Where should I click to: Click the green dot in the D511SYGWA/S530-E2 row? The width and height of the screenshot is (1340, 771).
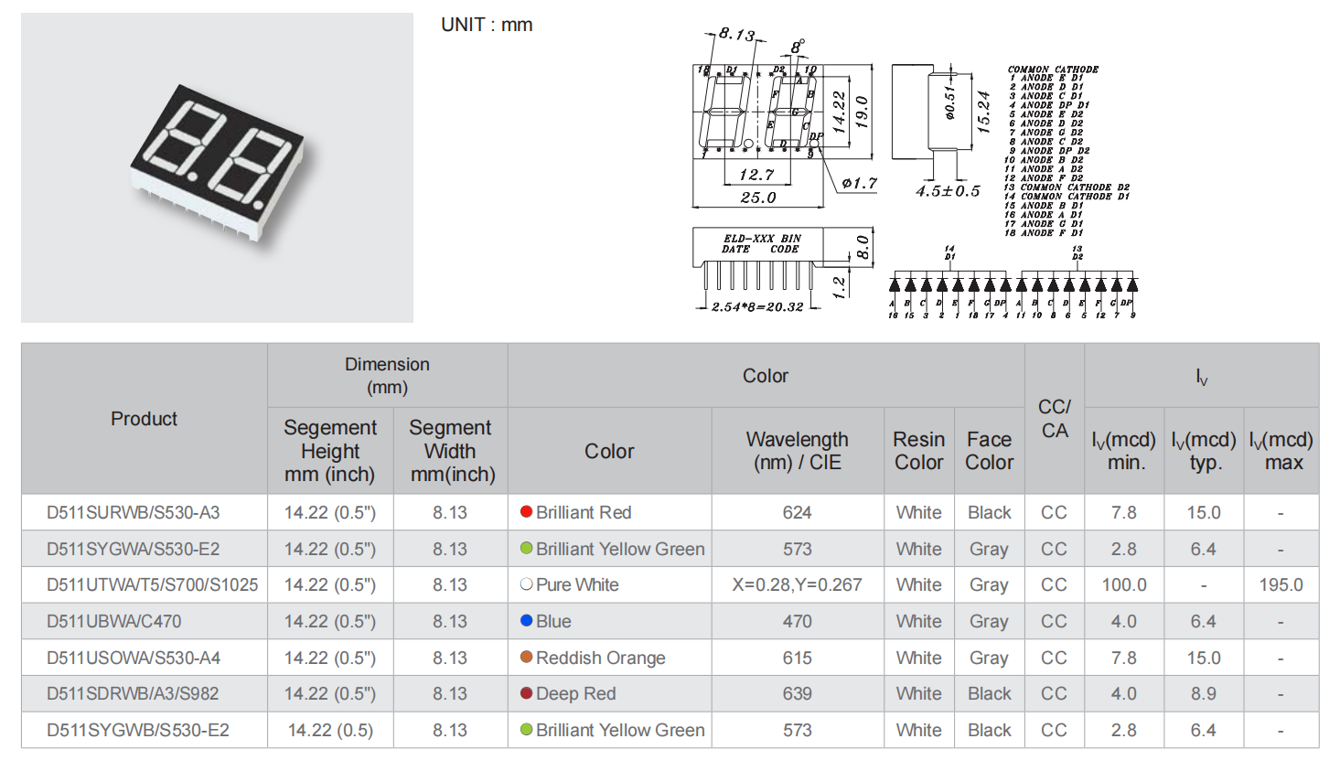click(526, 549)
